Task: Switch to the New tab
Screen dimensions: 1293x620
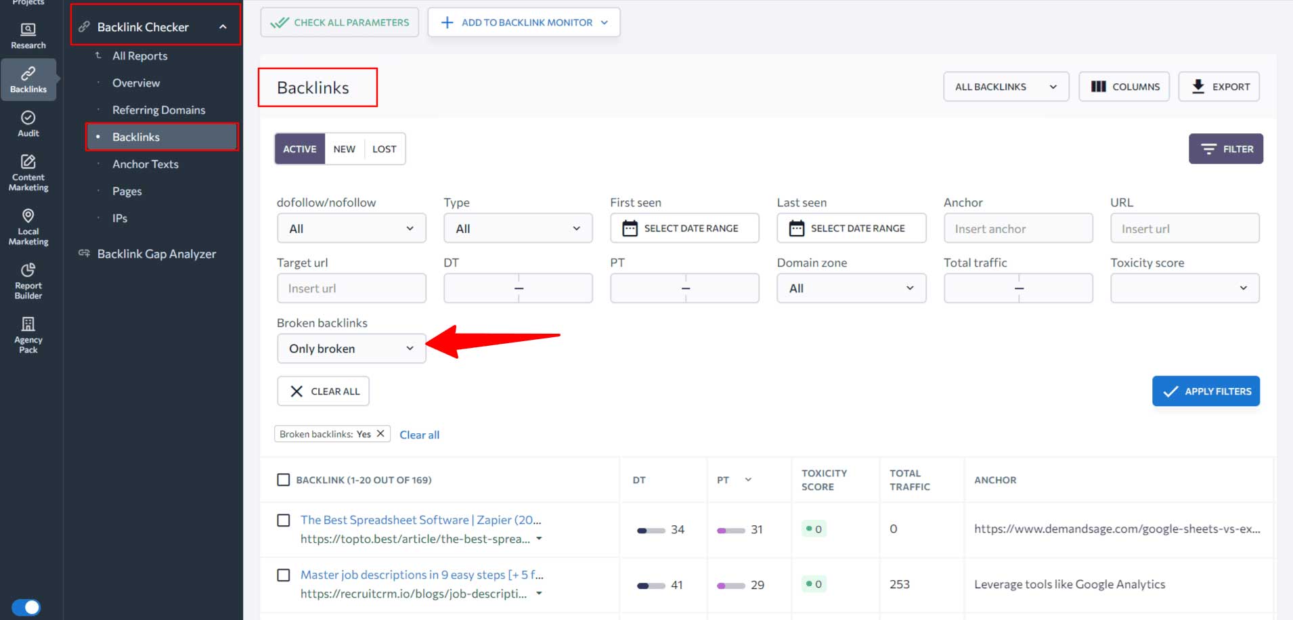Action: 344,149
